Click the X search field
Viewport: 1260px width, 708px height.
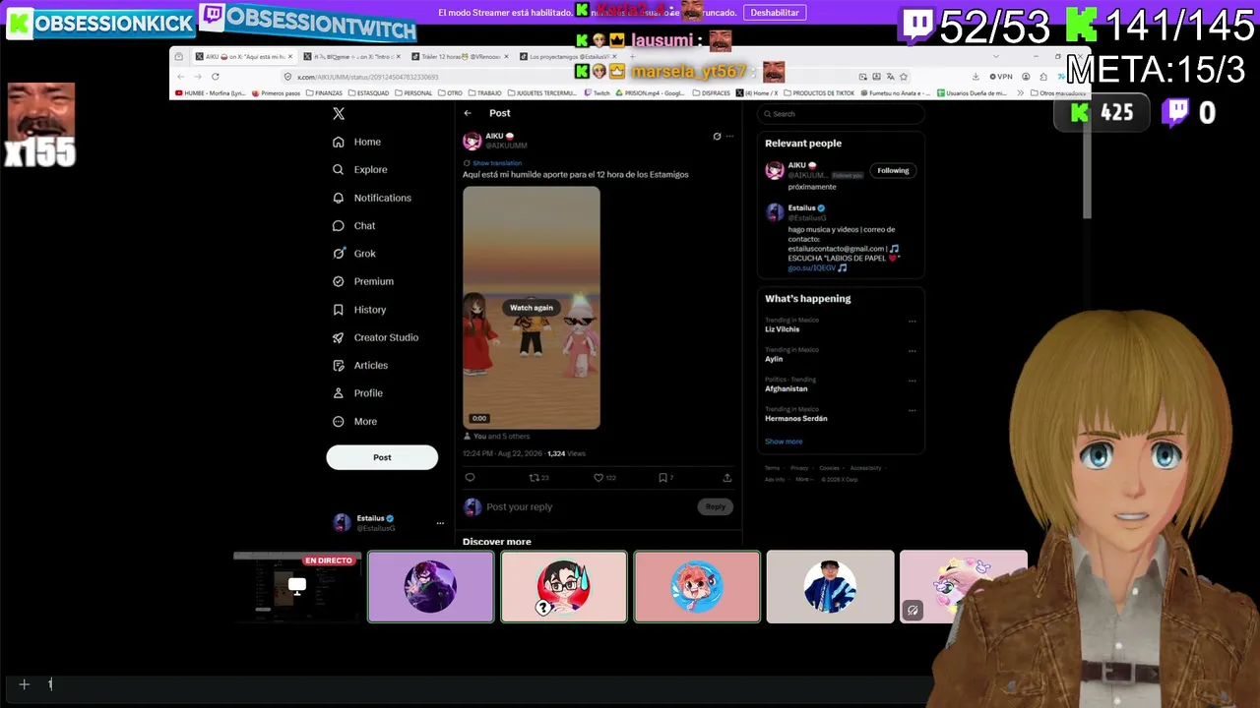pyautogui.click(x=841, y=114)
